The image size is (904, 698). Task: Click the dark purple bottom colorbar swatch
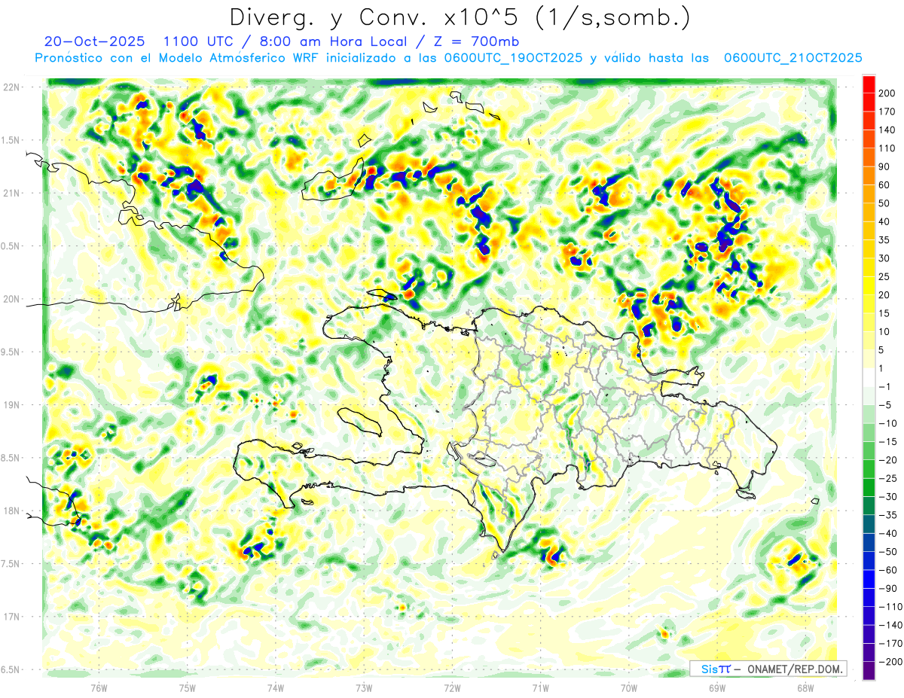869,670
